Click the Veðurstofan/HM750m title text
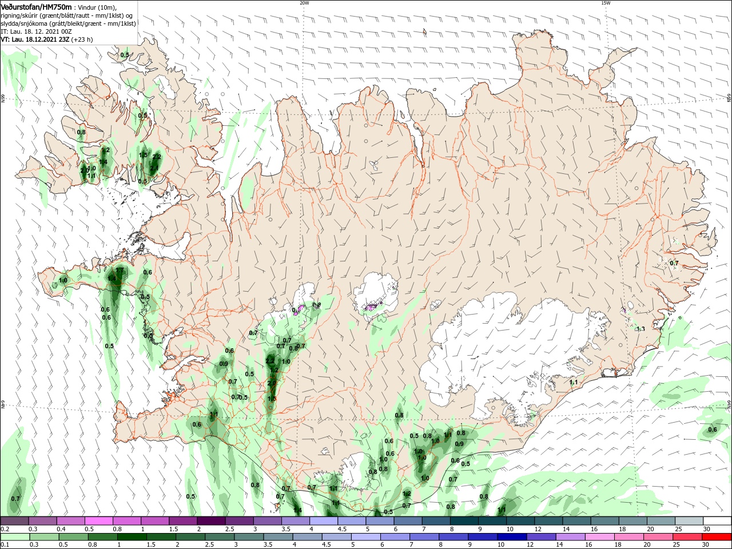Screen dimensions: 732x549 pos(37,7)
